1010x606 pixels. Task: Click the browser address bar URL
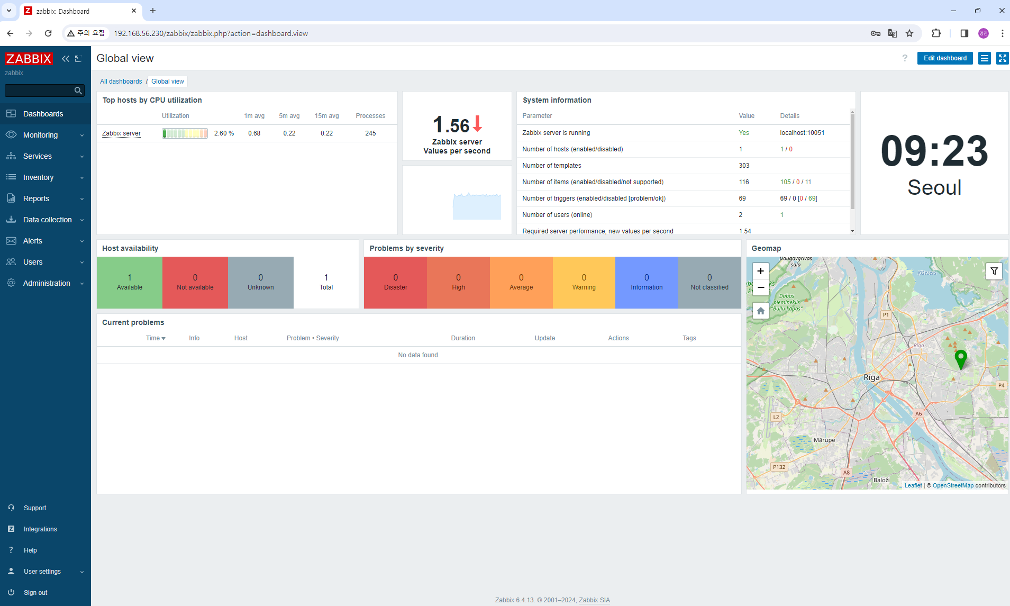coord(211,33)
